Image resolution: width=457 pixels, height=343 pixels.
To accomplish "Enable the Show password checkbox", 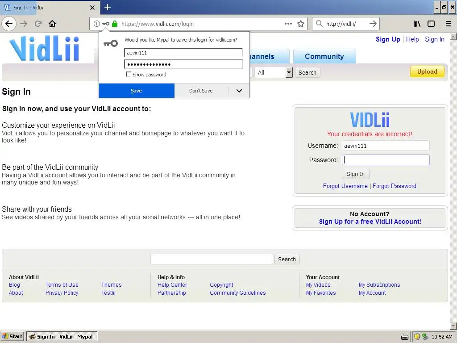I will coord(129,75).
